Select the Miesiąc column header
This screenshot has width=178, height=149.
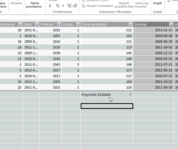pos(154,24)
